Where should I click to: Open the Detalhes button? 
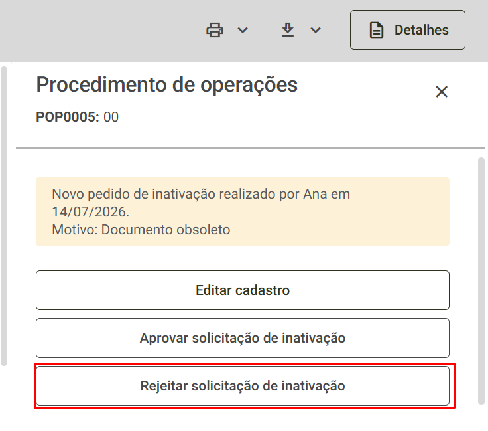[408, 30]
